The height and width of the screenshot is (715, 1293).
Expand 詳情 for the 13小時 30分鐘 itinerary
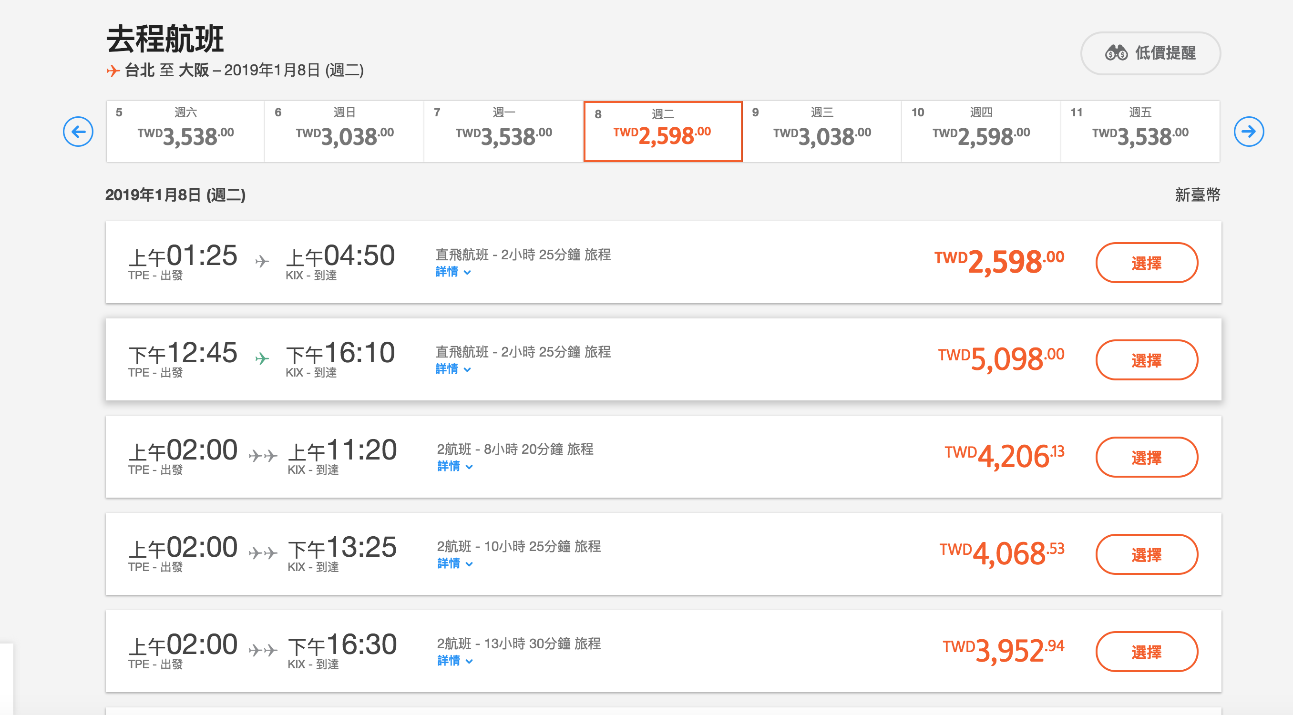(455, 661)
